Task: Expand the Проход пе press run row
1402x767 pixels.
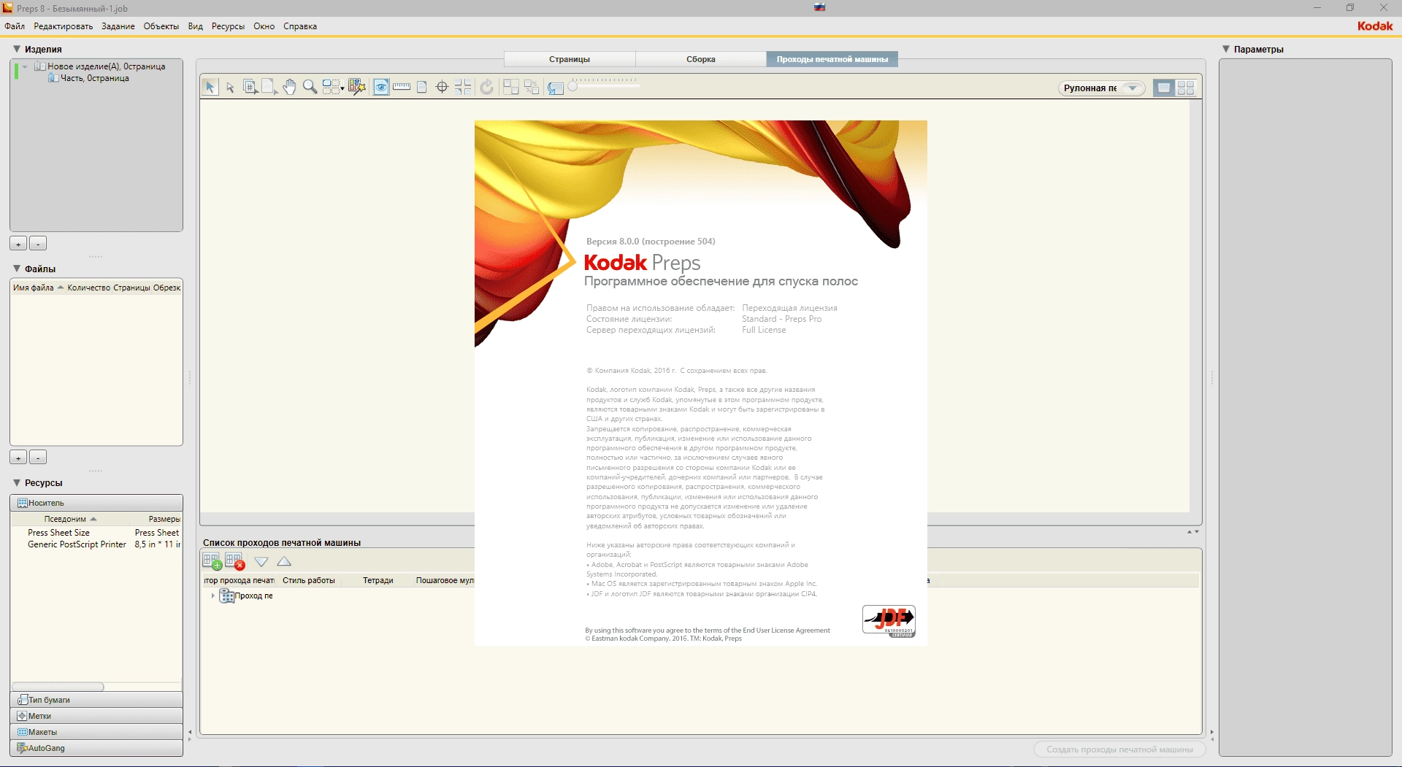Action: 212,596
